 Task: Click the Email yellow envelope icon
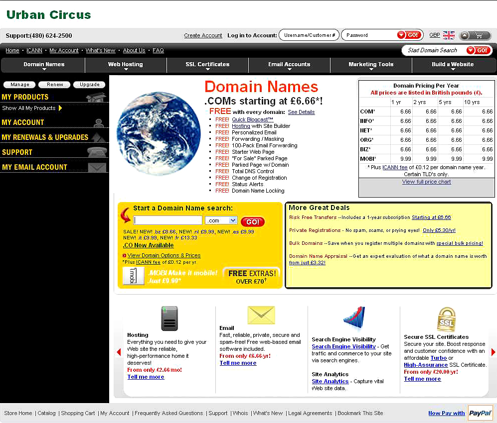[261, 315]
